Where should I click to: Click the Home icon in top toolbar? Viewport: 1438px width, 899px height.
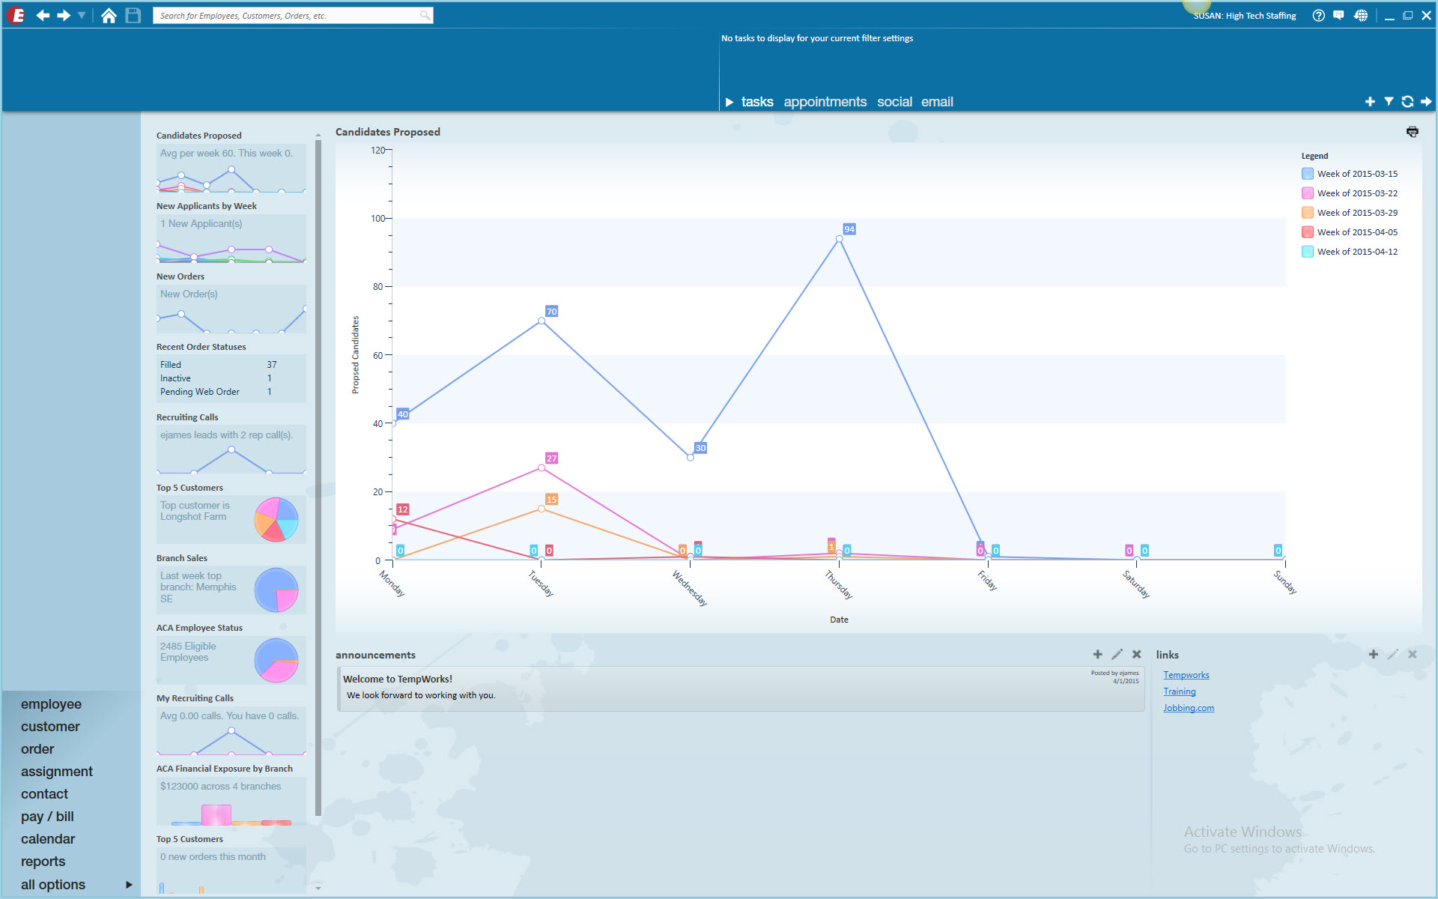point(109,16)
